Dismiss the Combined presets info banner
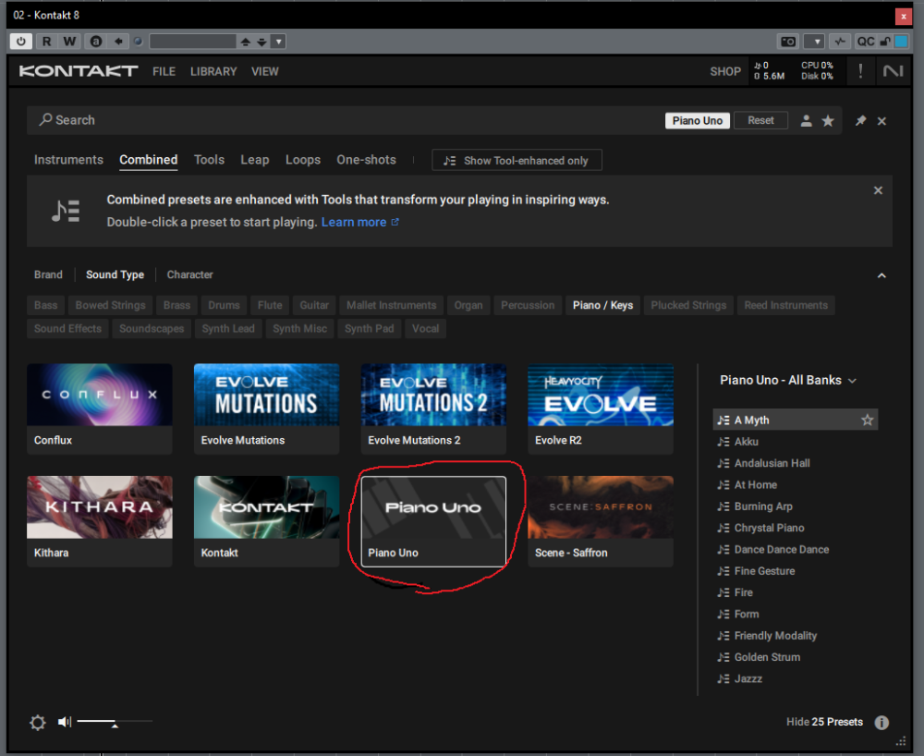Viewport: 924px width, 756px height. [878, 190]
